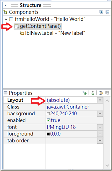
Task: Click the Convert local to field icon
Action: coord(93,93)
